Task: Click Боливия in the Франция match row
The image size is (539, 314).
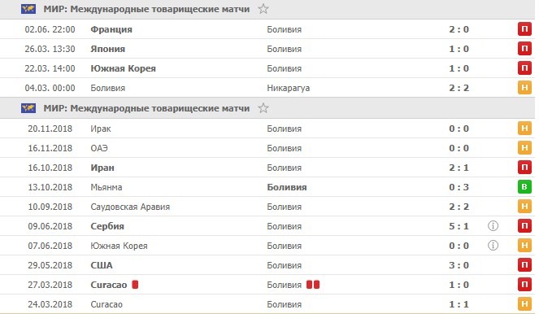Action: click(285, 29)
